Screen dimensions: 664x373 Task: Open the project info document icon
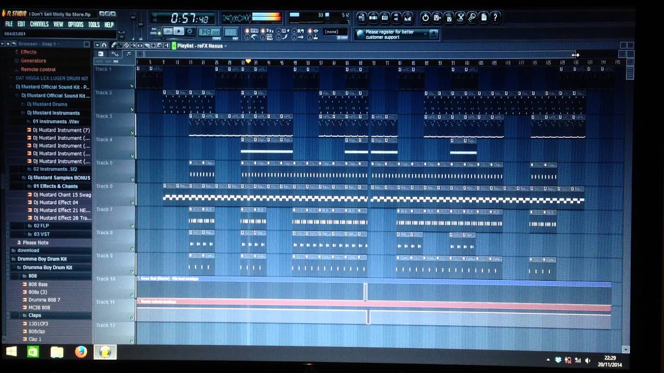tap(483, 18)
